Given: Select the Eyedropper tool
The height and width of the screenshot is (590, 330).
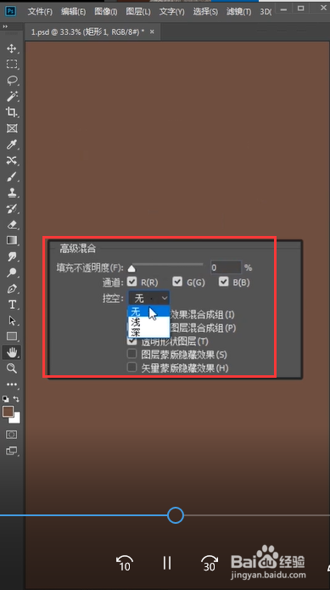Looking at the screenshot, I should tap(12, 144).
